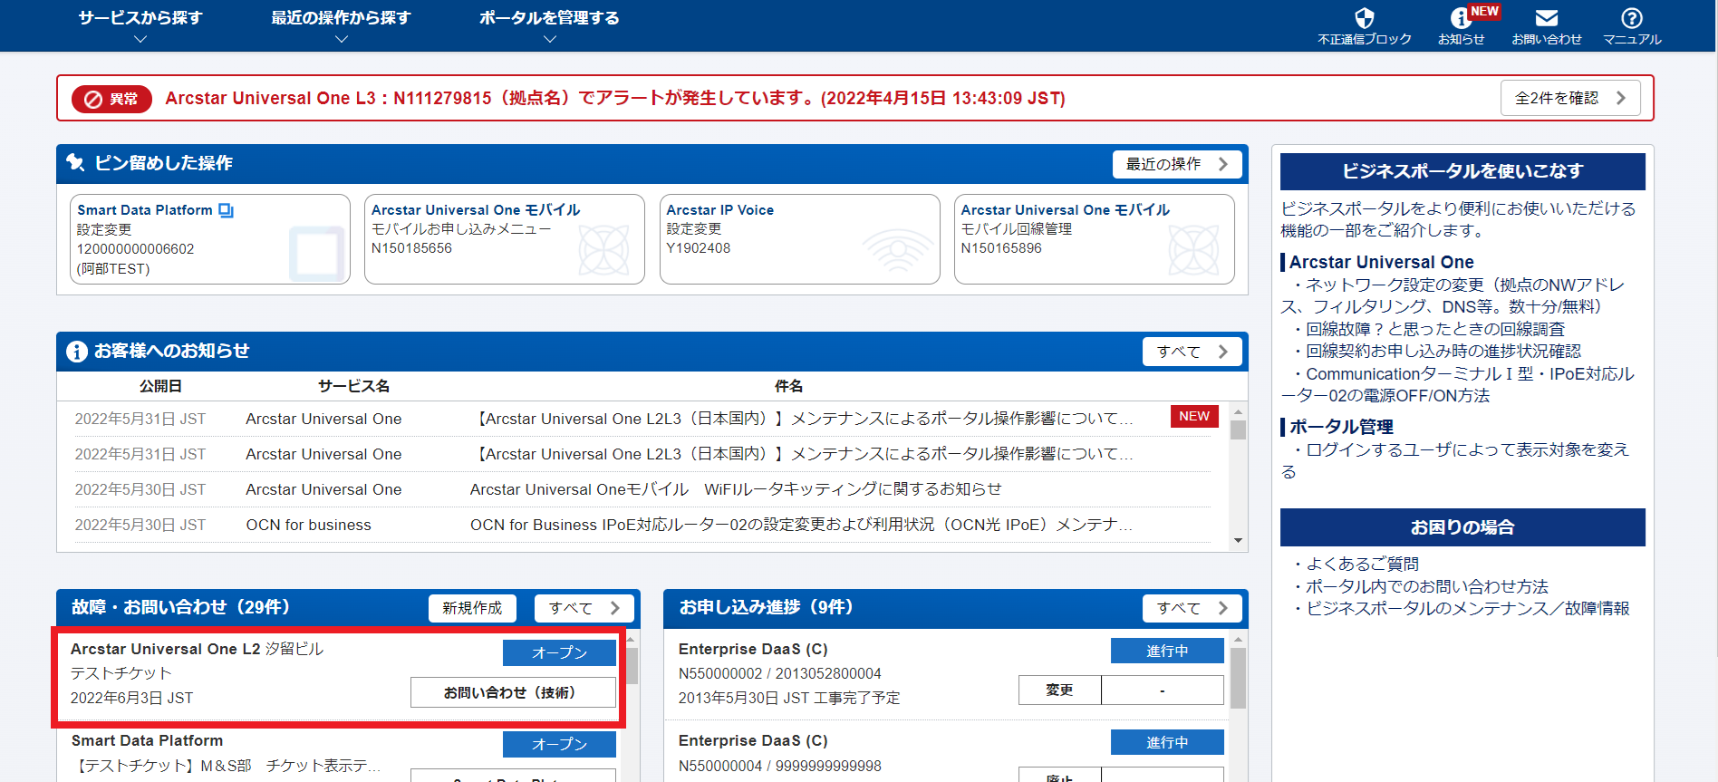Open ネットワーク設定の変更 help link
This screenshot has width=1718, height=782.
pyautogui.click(x=1453, y=295)
